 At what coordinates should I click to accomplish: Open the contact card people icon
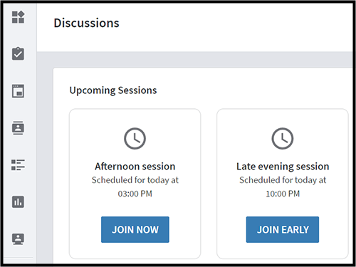[18, 128]
